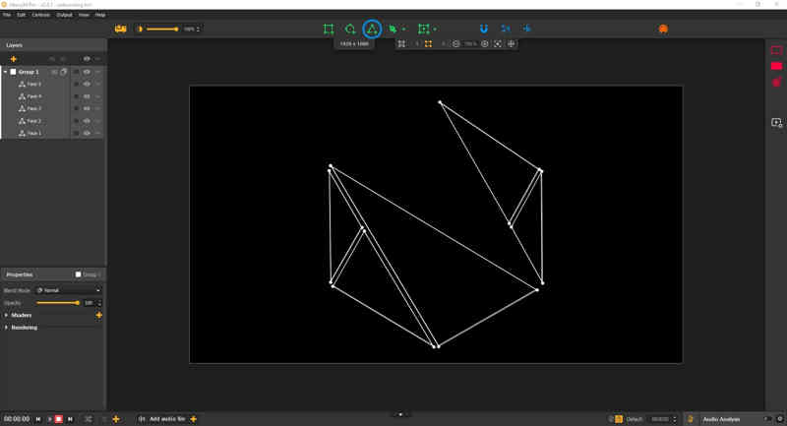Click the fit-to-view icon in canvas toolbar
Viewport: 787px width, 426px height.
(x=498, y=44)
